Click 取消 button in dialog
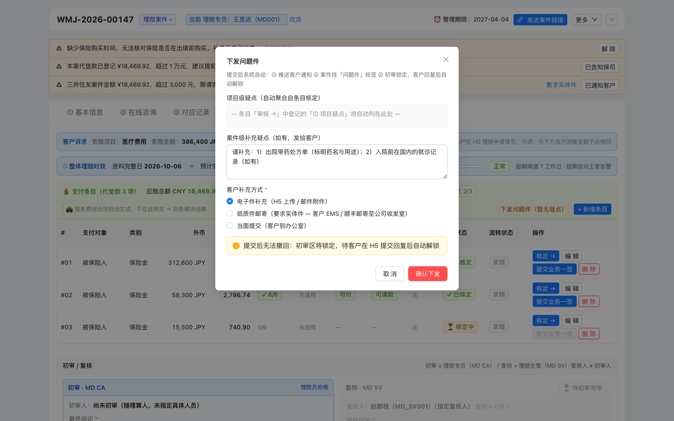This screenshot has height=421, width=674. click(x=390, y=273)
